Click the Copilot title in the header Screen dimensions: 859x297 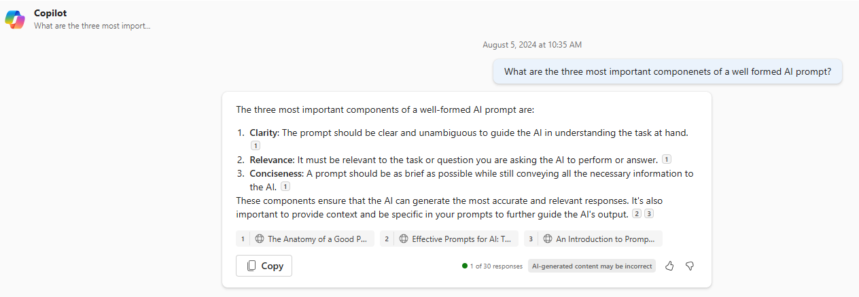point(50,13)
